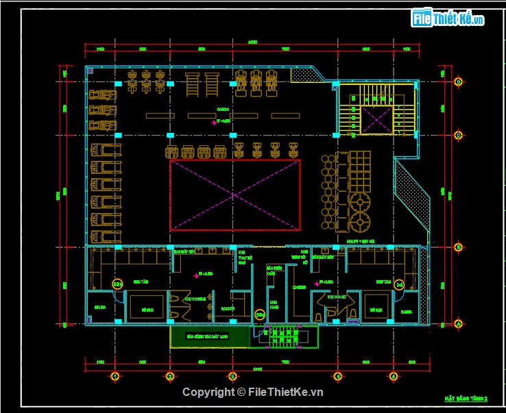The image size is (506, 413).
Task: Click grid axis bubble letter B
Action: [458, 247]
